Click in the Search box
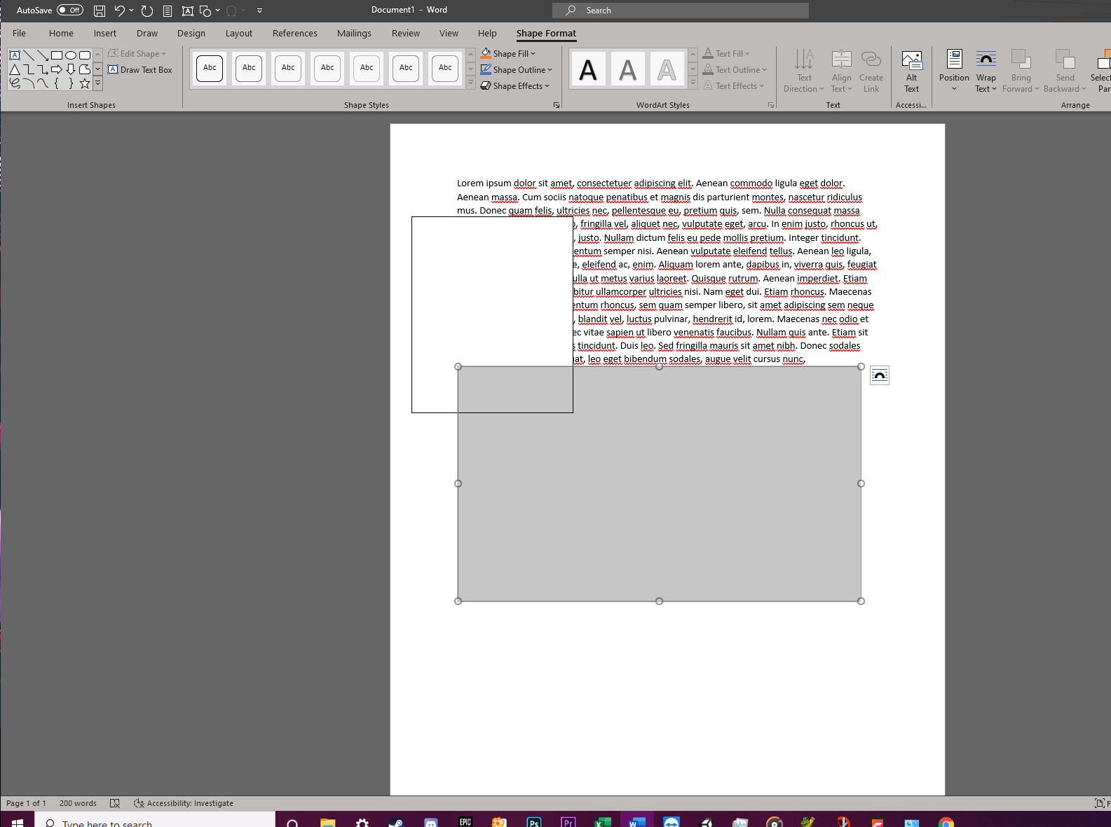The height and width of the screenshot is (827, 1111). coord(681,11)
